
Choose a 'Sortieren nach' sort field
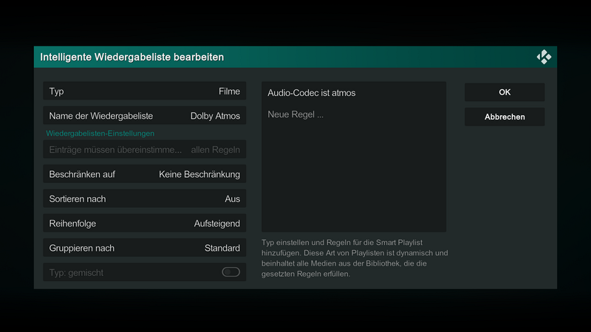pos(145,198)
